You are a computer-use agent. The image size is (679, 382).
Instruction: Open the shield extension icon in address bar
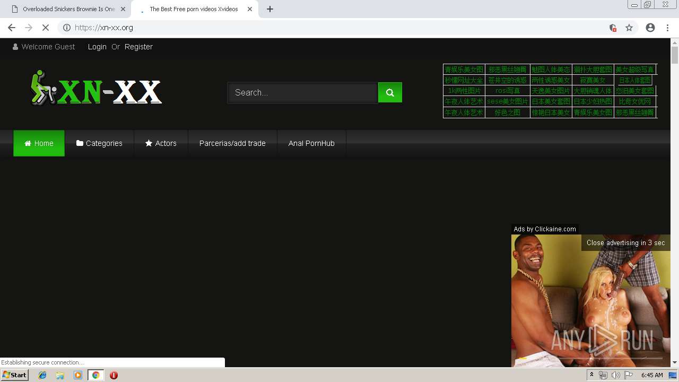tap(613, 28)
